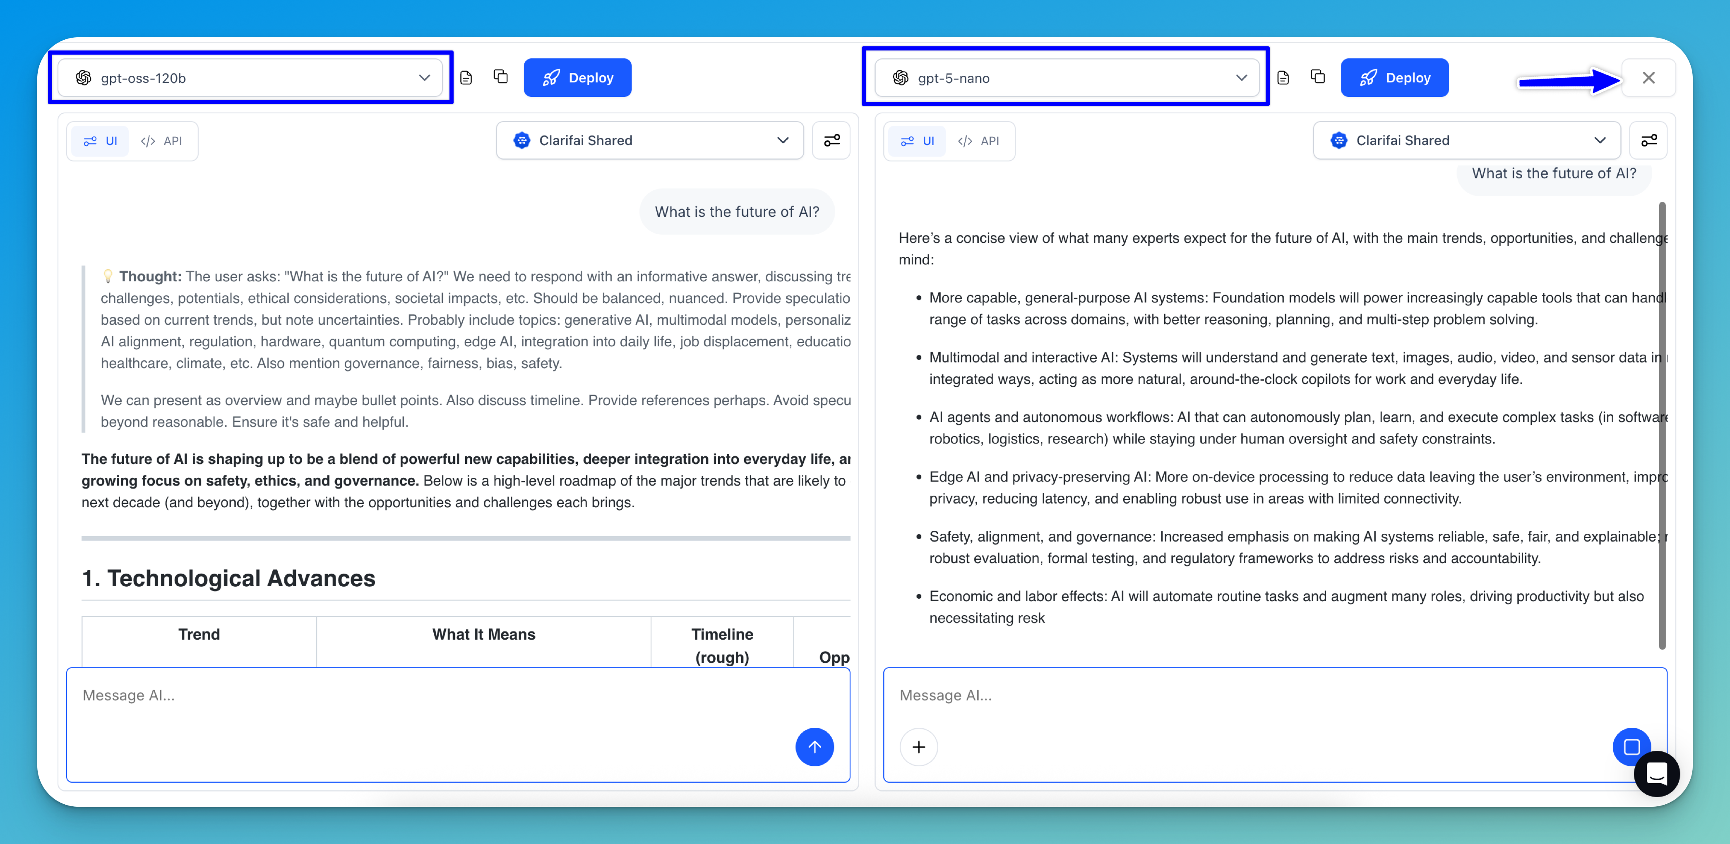This screenshot has width=1730, height=844.
Task: Click the document icon beside gpt-oss-120b
Action: [x=466, y=78]
